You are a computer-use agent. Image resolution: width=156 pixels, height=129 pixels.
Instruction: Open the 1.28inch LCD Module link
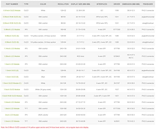pyautogui.click(x=12, y=56)
